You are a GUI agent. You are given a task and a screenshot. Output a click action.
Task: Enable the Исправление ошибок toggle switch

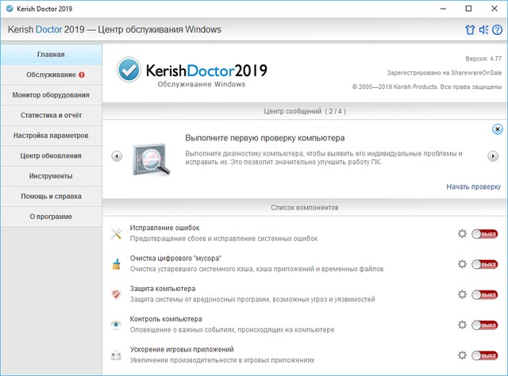(x=483, y=234)
